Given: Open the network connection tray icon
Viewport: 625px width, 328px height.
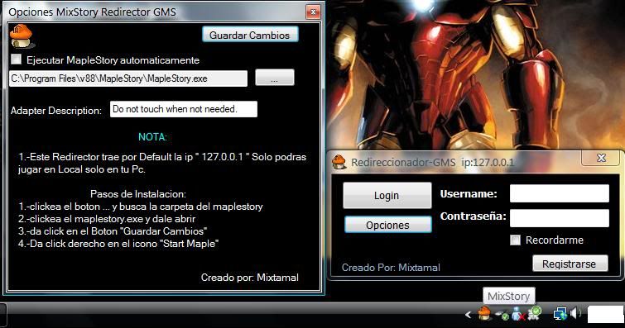Looking at the screenshot, I should 560,314.
